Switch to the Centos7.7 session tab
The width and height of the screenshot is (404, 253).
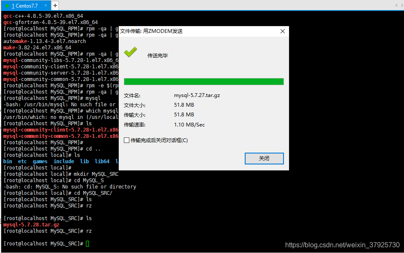[26, 5]
